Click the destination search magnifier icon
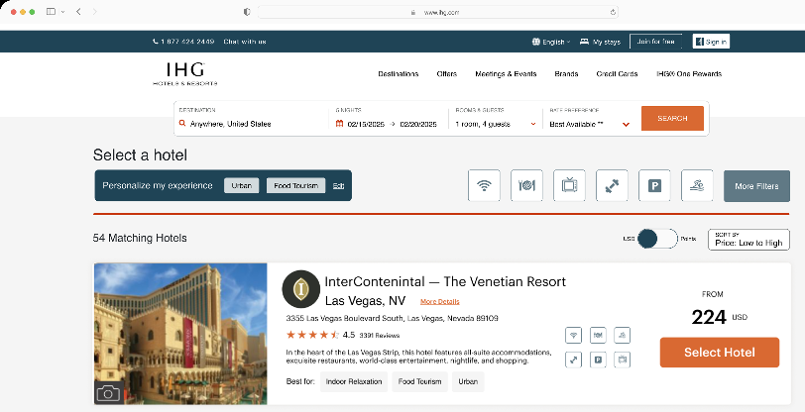This screenshot has width=805, height=412. pyautogui.click(x=182, y=124)
